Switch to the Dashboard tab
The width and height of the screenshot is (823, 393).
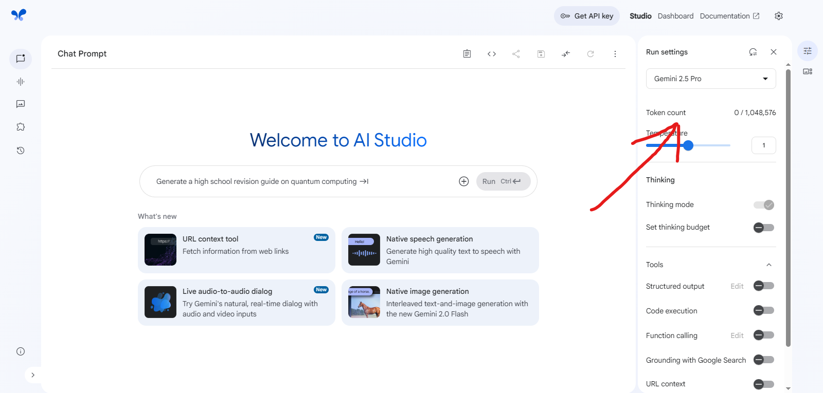pyautogui.click(x=675, y=16)
